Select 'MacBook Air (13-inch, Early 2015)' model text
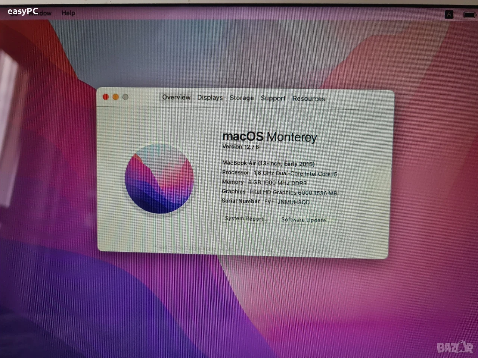The width and height of the screenshot is (478, 358). [x=269, y=163]
